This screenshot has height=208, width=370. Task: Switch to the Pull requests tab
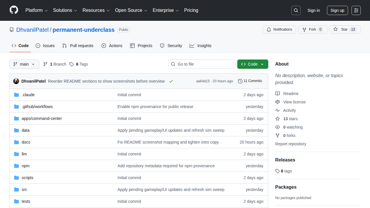tap(78, 46)
